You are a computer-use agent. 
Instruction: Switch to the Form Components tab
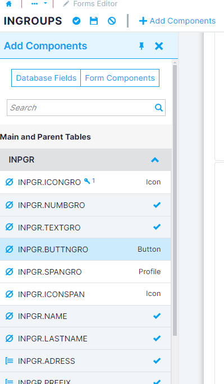120,78
